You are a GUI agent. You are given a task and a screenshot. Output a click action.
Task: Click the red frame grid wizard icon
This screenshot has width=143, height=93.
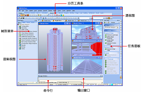pyautogui.click(x=57, y=15)
